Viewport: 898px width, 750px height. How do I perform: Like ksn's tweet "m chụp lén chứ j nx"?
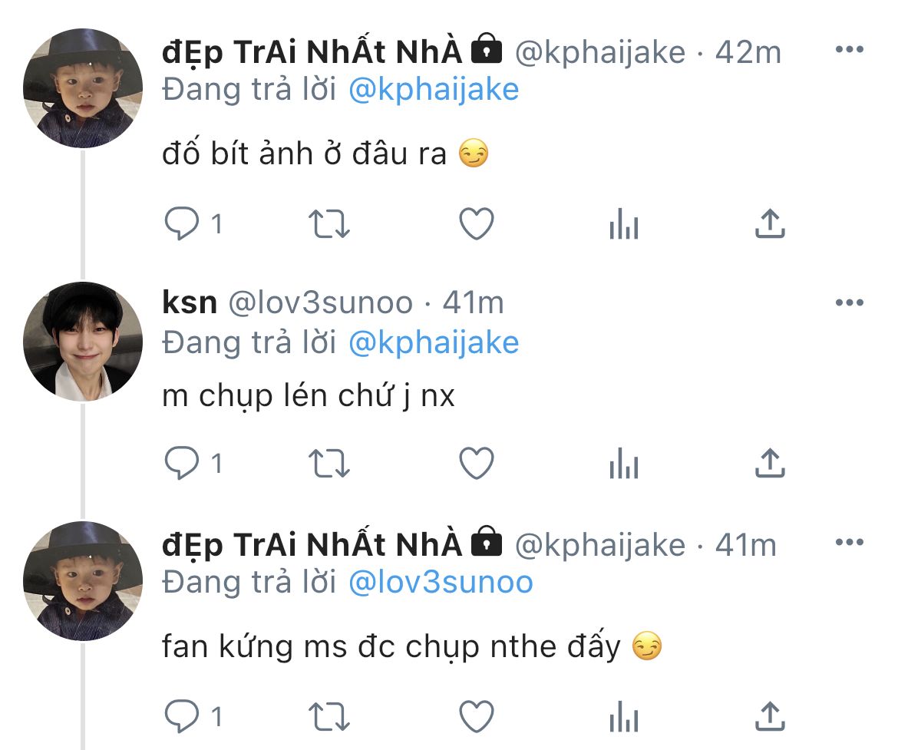[477, 462]
